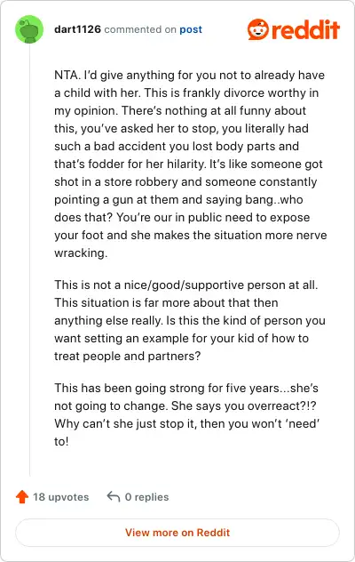The image size is (355, 562).
Task: Open the "0 replies" label
Action: [x=146, y=497]
